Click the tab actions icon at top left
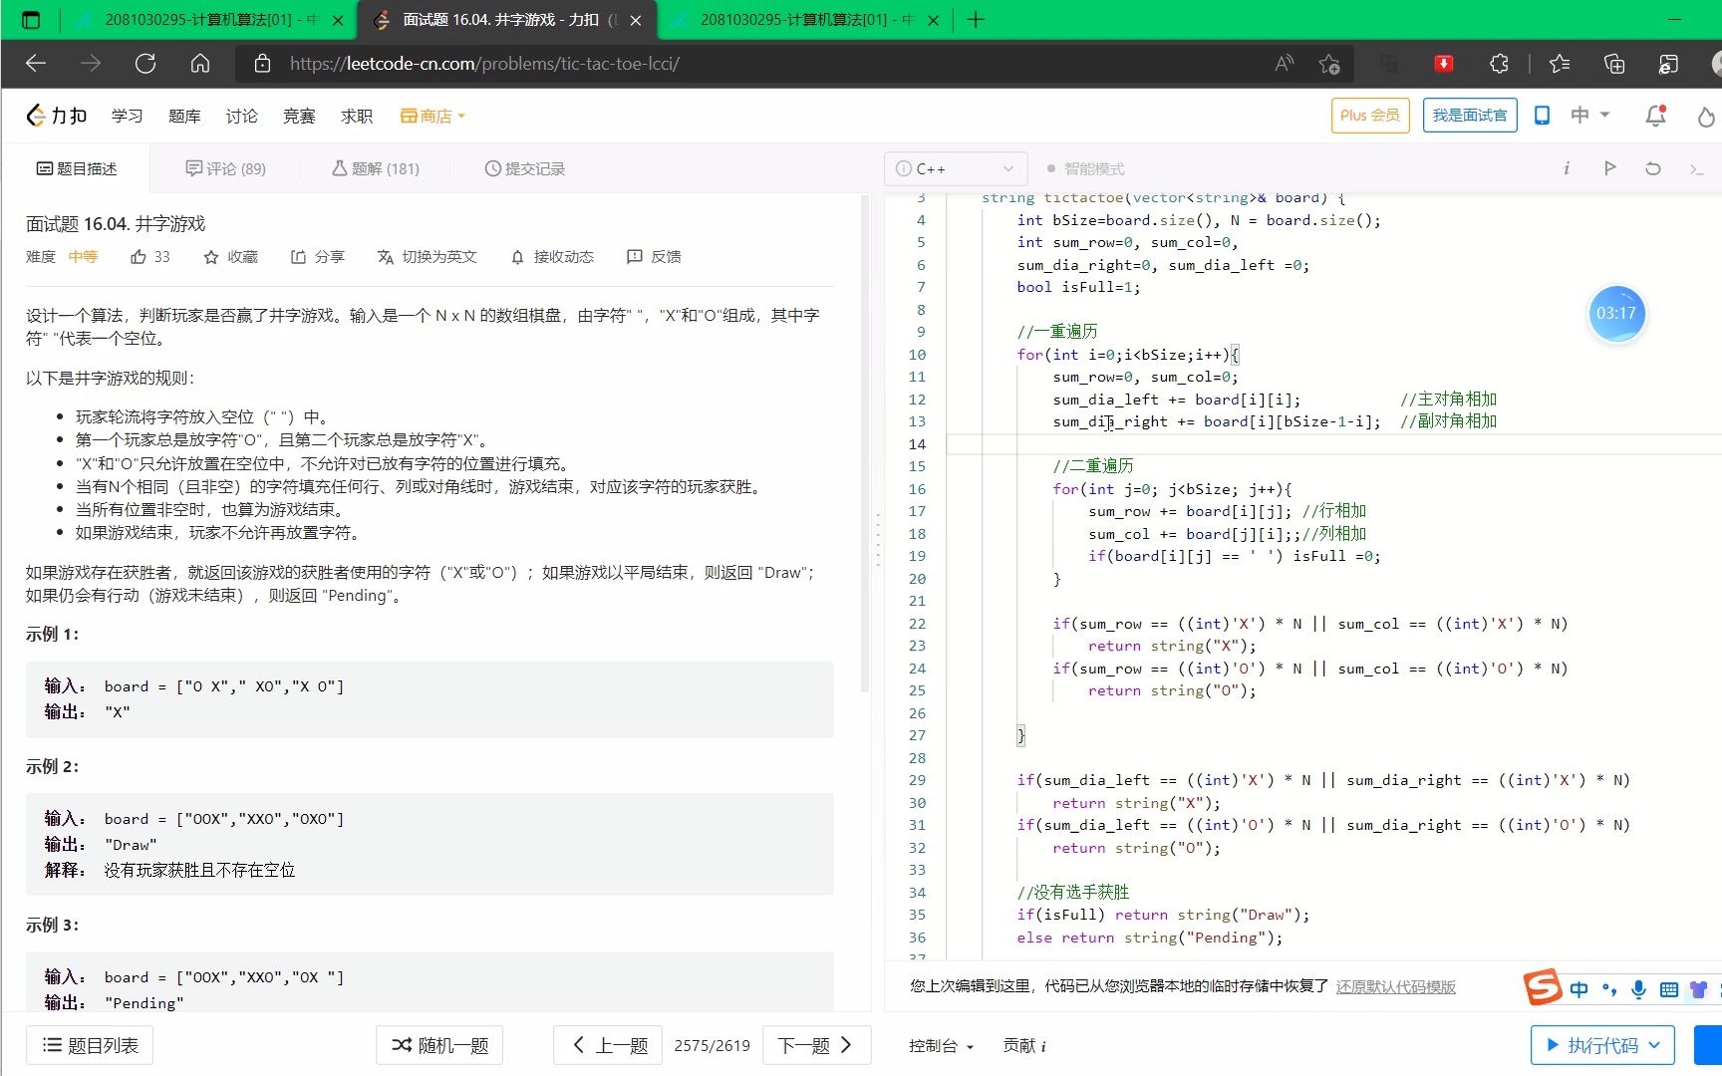1722x1076 pixels. (x=31, y=20)
